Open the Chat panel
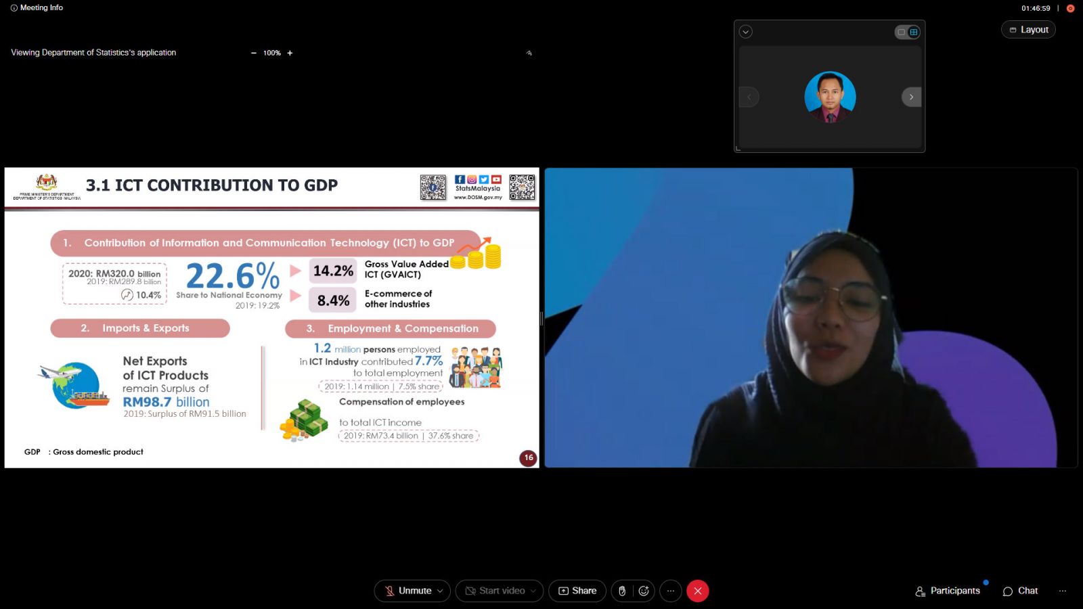The height and width of the screenshot is (609, 1083). click(x=1020, y=591)
